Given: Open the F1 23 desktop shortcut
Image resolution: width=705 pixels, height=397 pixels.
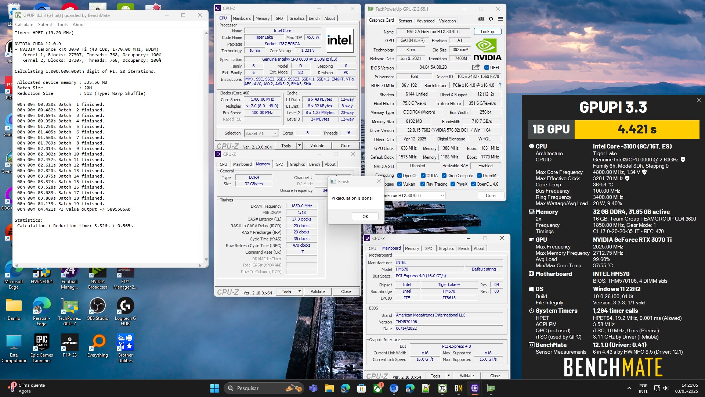Looking at the screenshot, I should click(x=70, y=346).
